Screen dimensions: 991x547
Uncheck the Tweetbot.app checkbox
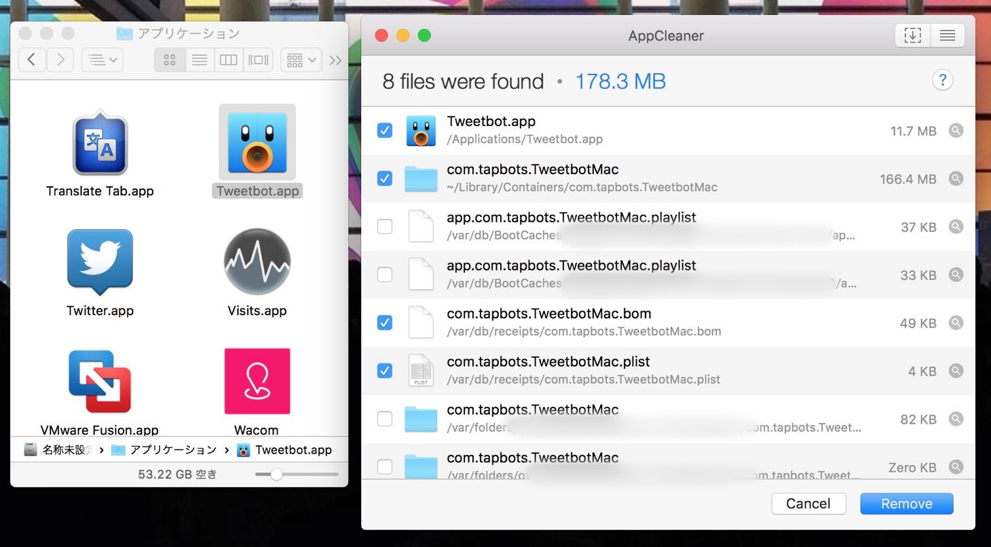(x=384, y=131)
